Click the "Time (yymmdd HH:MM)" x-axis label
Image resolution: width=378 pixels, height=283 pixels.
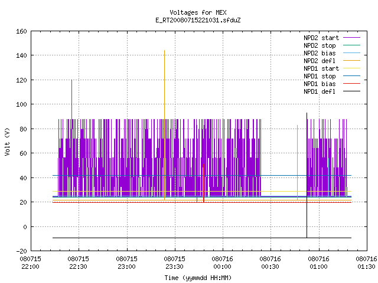tap(198, 278)
